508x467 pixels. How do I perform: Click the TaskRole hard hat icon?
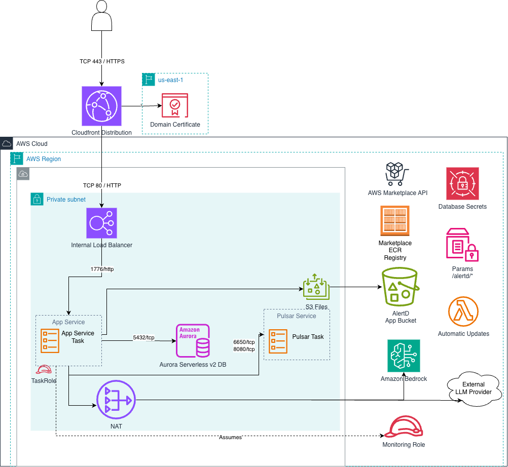point(44,370)
